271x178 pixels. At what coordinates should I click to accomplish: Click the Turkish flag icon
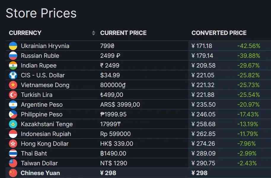pyautogui.click(x=13, y=95)
